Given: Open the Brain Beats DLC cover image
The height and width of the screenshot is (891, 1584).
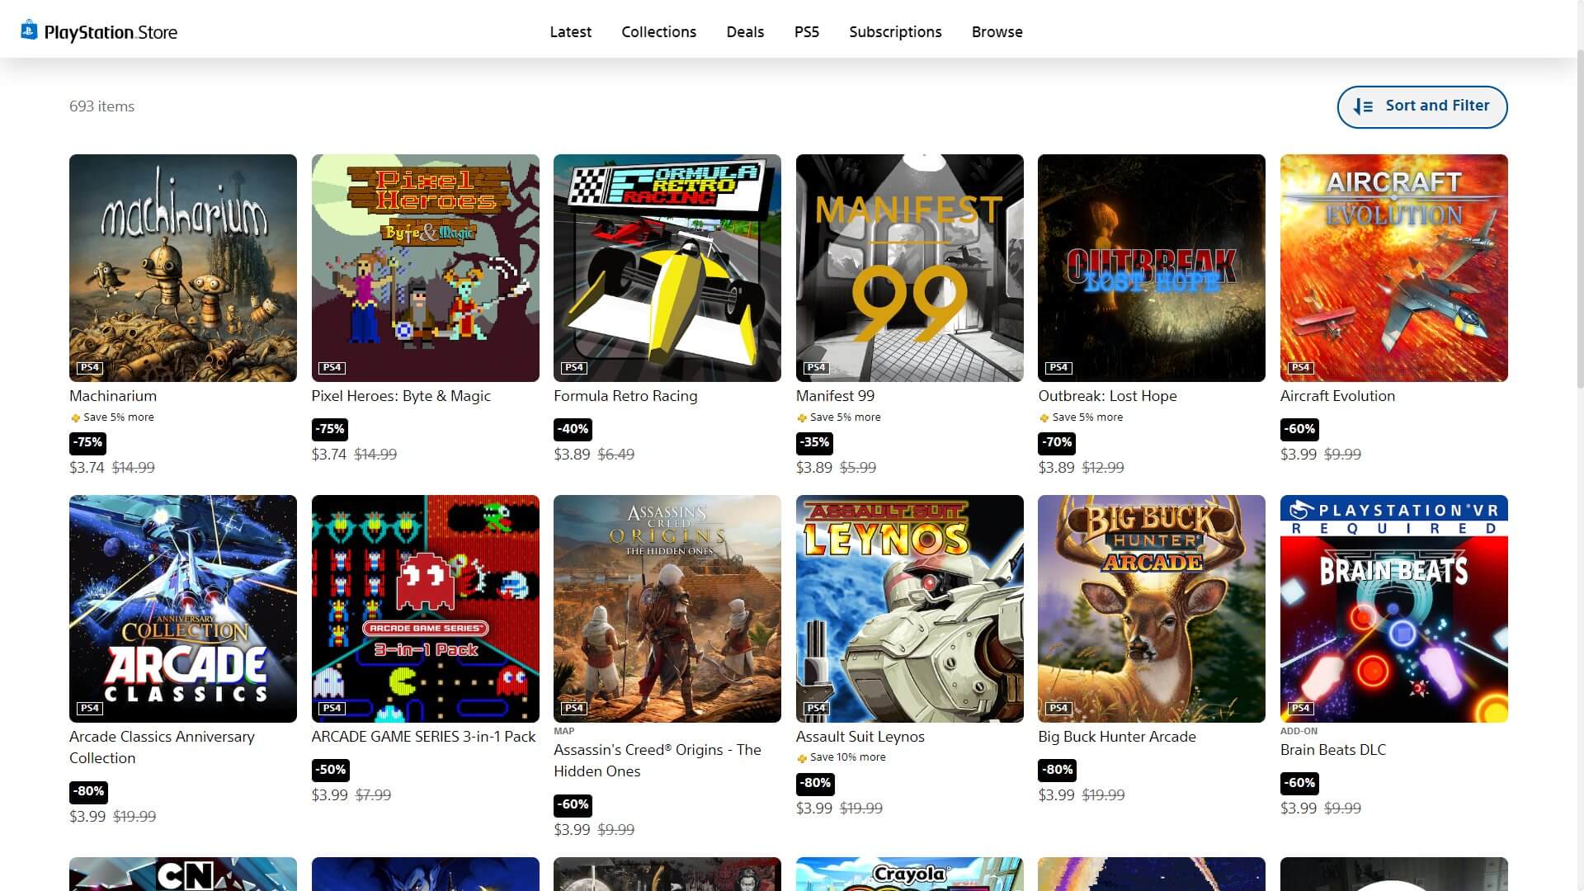Looking at the screenshot, I should pyautogui.click(x=1393, y=608).
